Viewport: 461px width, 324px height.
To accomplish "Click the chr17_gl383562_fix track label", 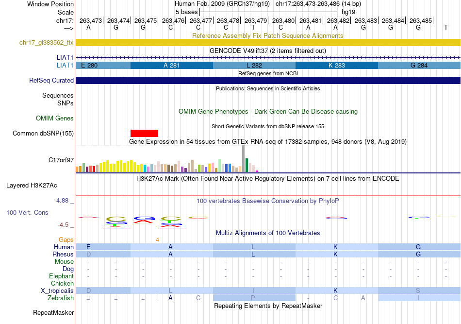I will (46, 43).
